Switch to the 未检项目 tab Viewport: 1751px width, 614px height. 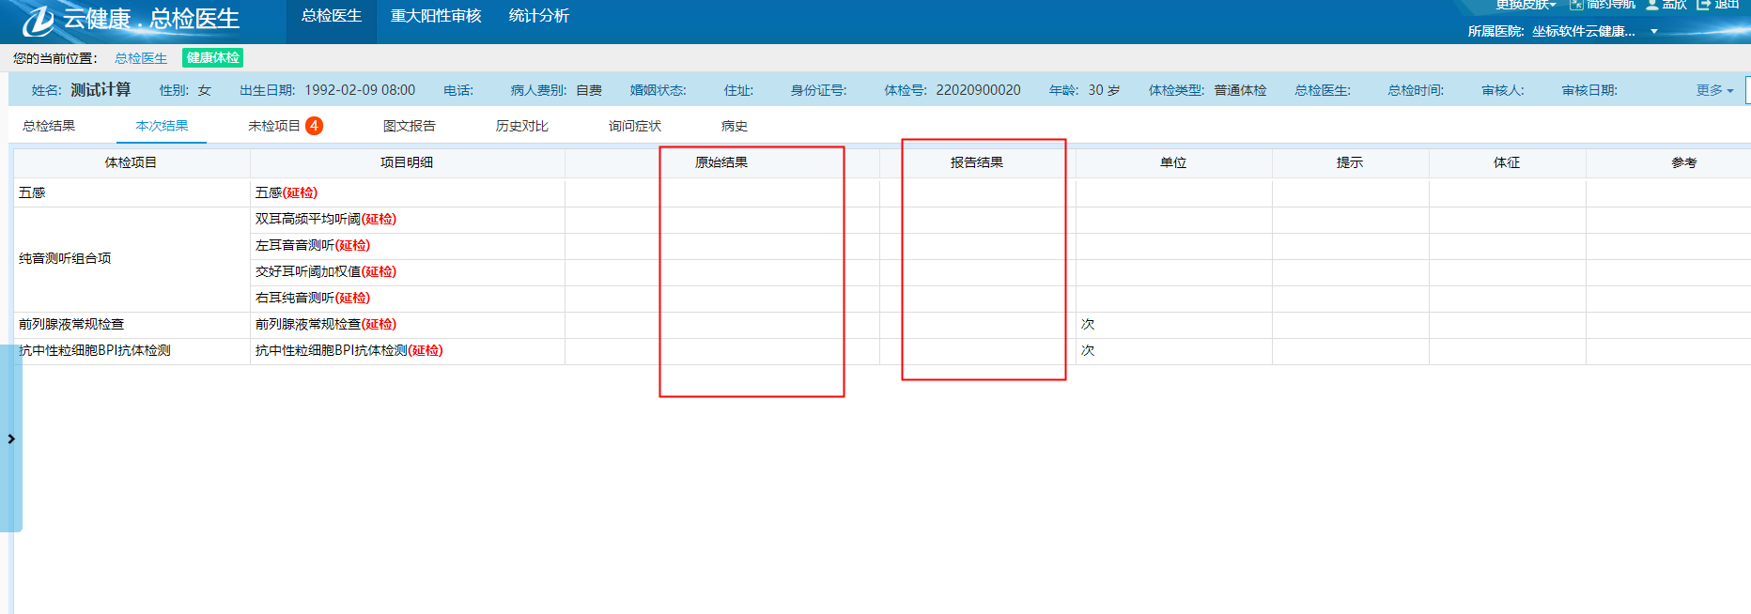pyautogui.click(x=274, y=126)
